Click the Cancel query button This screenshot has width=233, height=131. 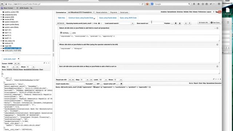click(124, 12)
